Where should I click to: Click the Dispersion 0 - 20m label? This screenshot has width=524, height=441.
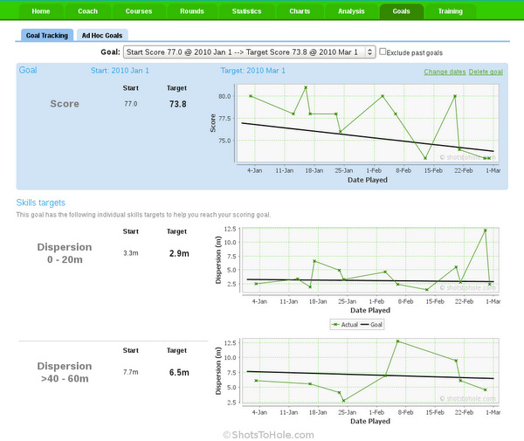tap(65, 253)
